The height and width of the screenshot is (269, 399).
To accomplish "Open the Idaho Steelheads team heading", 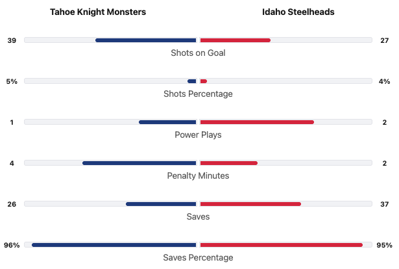I will click(x=298, y=12).
